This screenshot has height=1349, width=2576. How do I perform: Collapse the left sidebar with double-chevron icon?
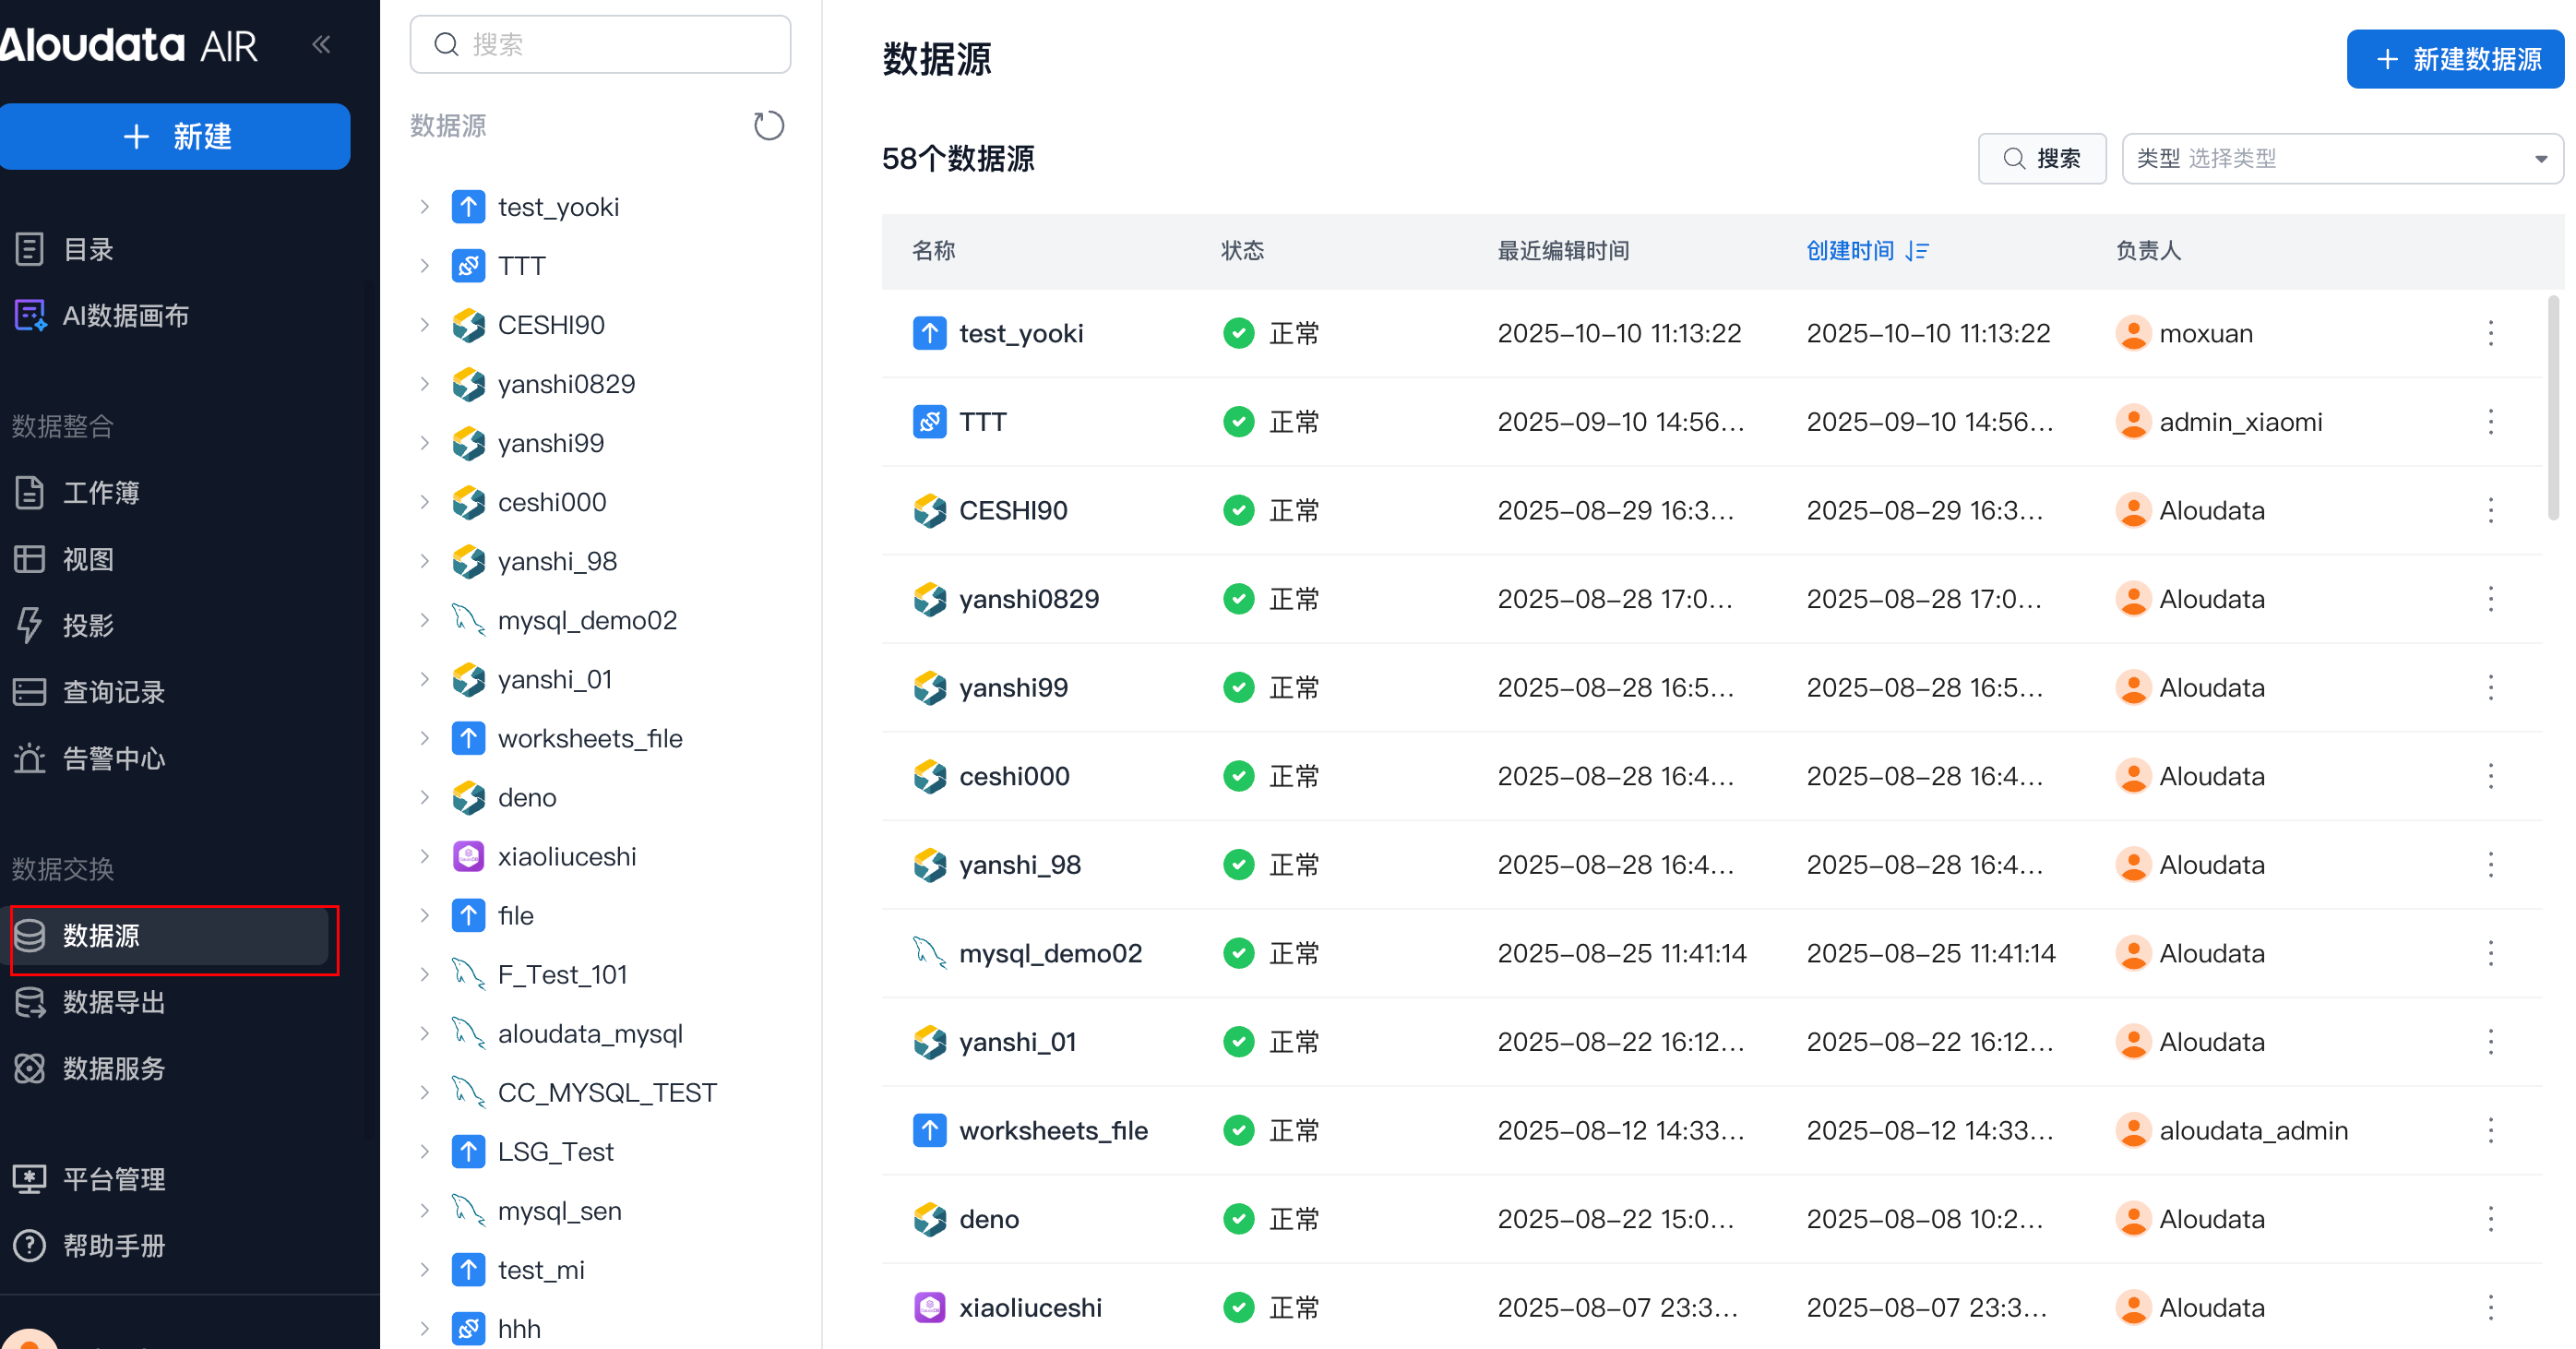[x=321, y=44]
